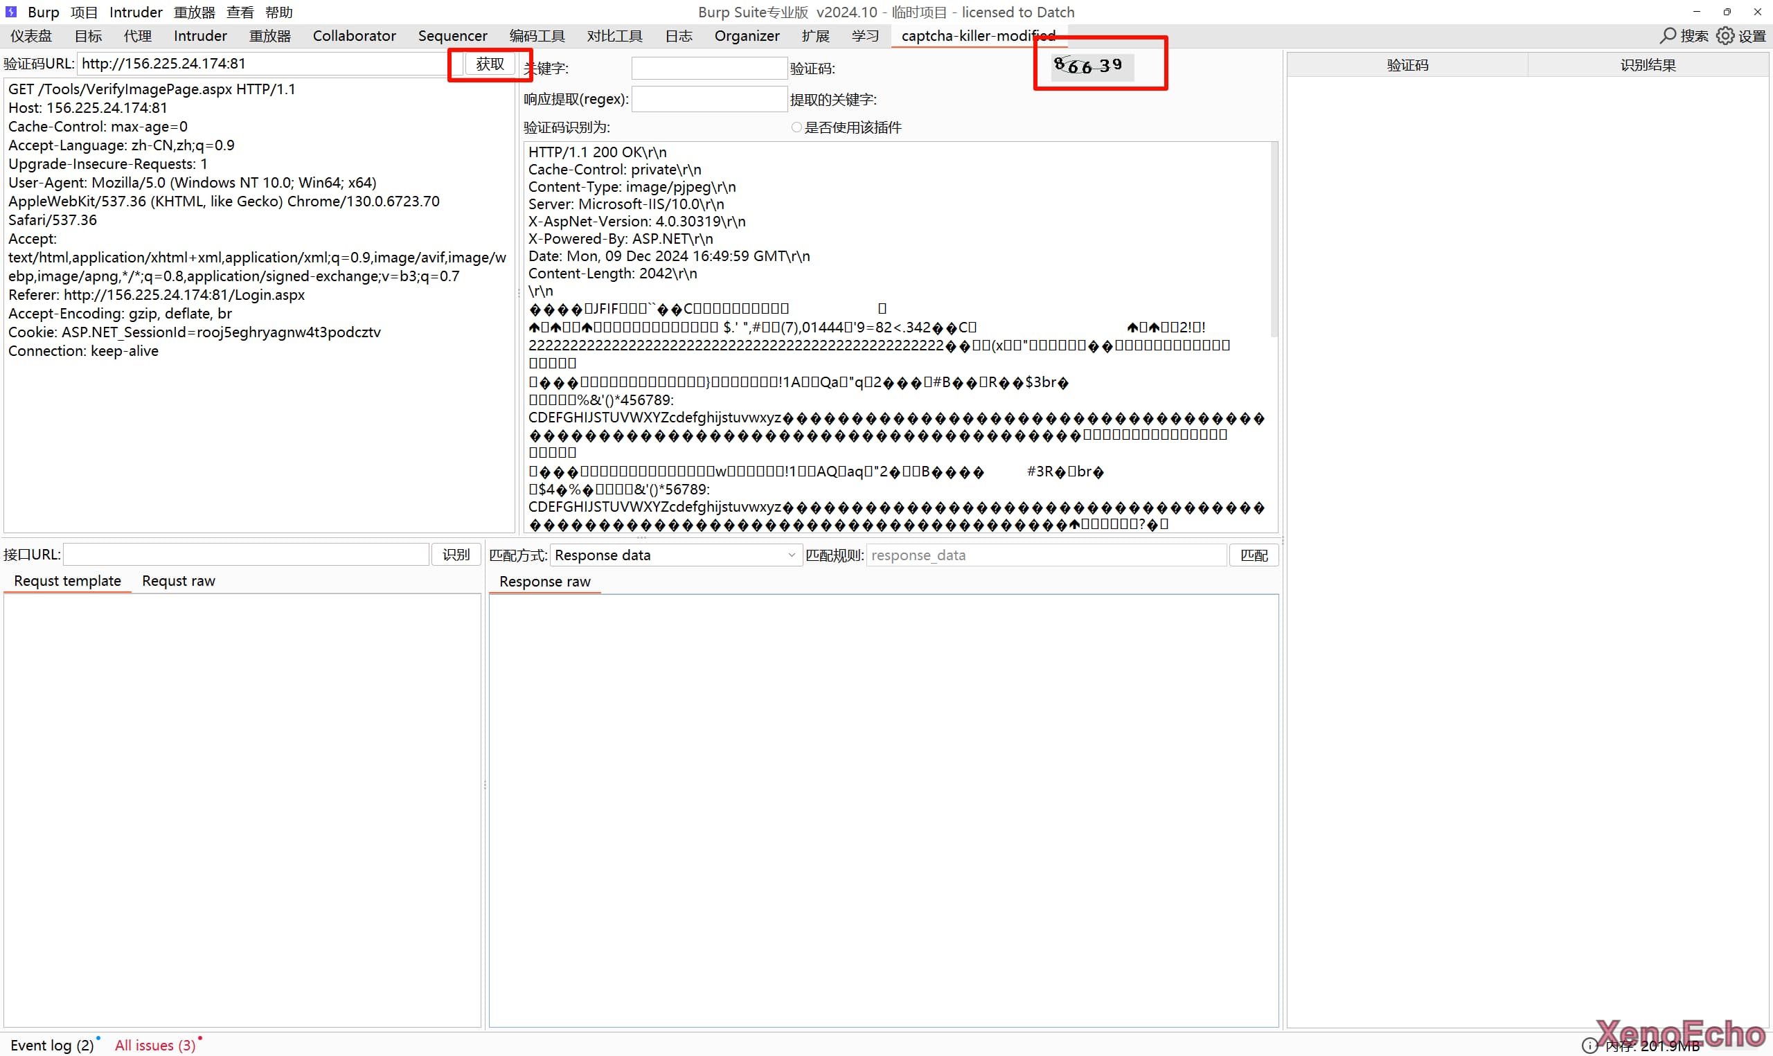The height and width of the screenshot is (1056, 1773).
Task: Open the settings gear icon
Action: pos(1725,35)
